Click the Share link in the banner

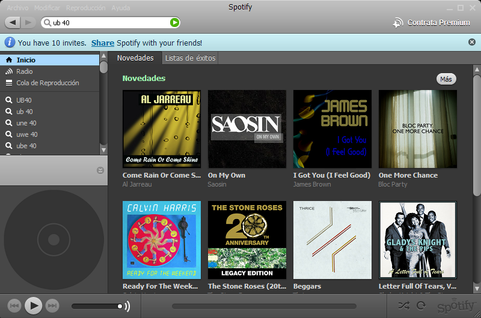point(103,43)
